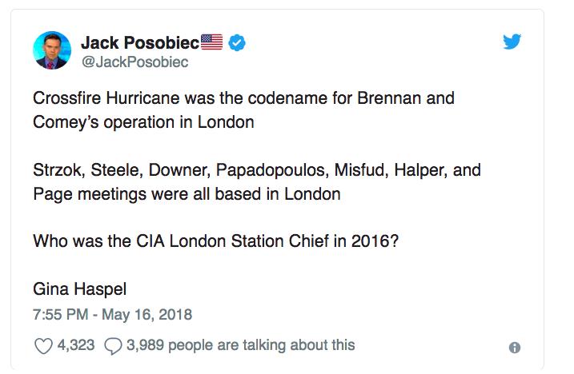The height and width of the screenshot is (374, 574).
Task: Click the 'Gina Haspel' text line
Action: (80, 289)
